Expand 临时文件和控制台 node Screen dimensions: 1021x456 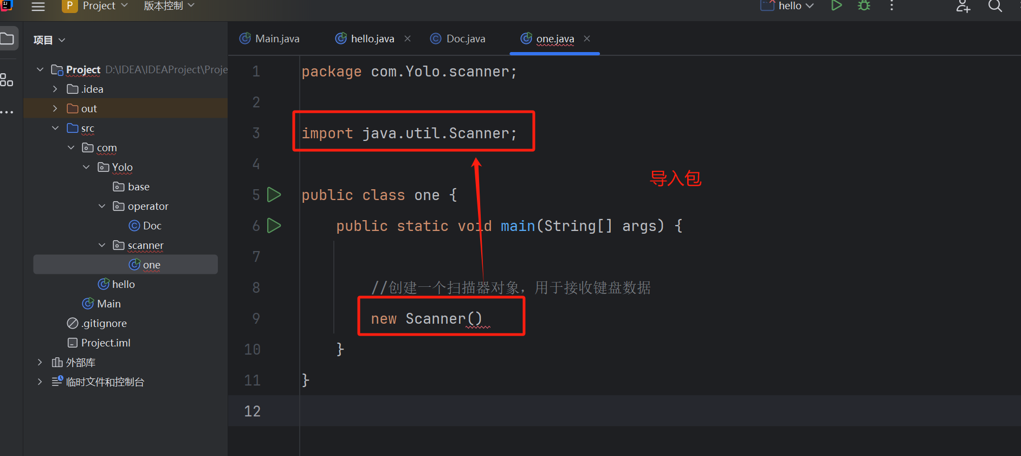click(40, 382)
